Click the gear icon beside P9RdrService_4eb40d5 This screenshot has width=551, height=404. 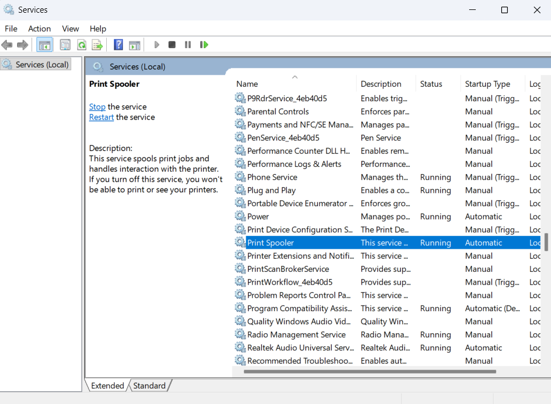tap(240, 98)
